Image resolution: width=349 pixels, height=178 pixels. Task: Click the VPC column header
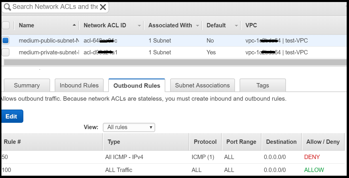pos(251,25)
